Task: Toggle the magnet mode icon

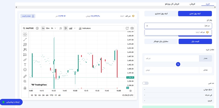Action: (25, 88)
